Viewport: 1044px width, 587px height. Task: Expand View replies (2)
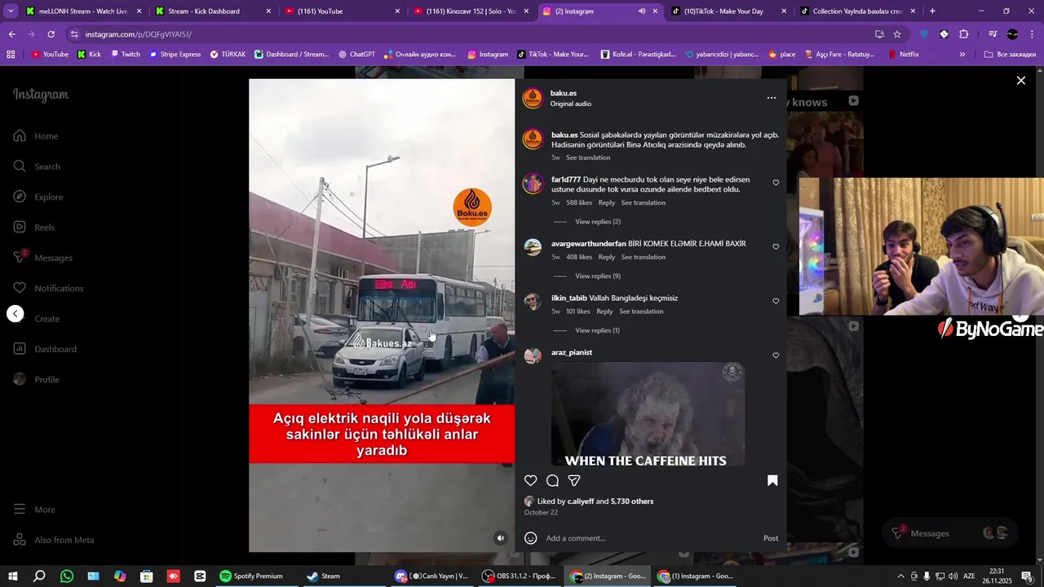pyautogui.click(x=598, y=222)
